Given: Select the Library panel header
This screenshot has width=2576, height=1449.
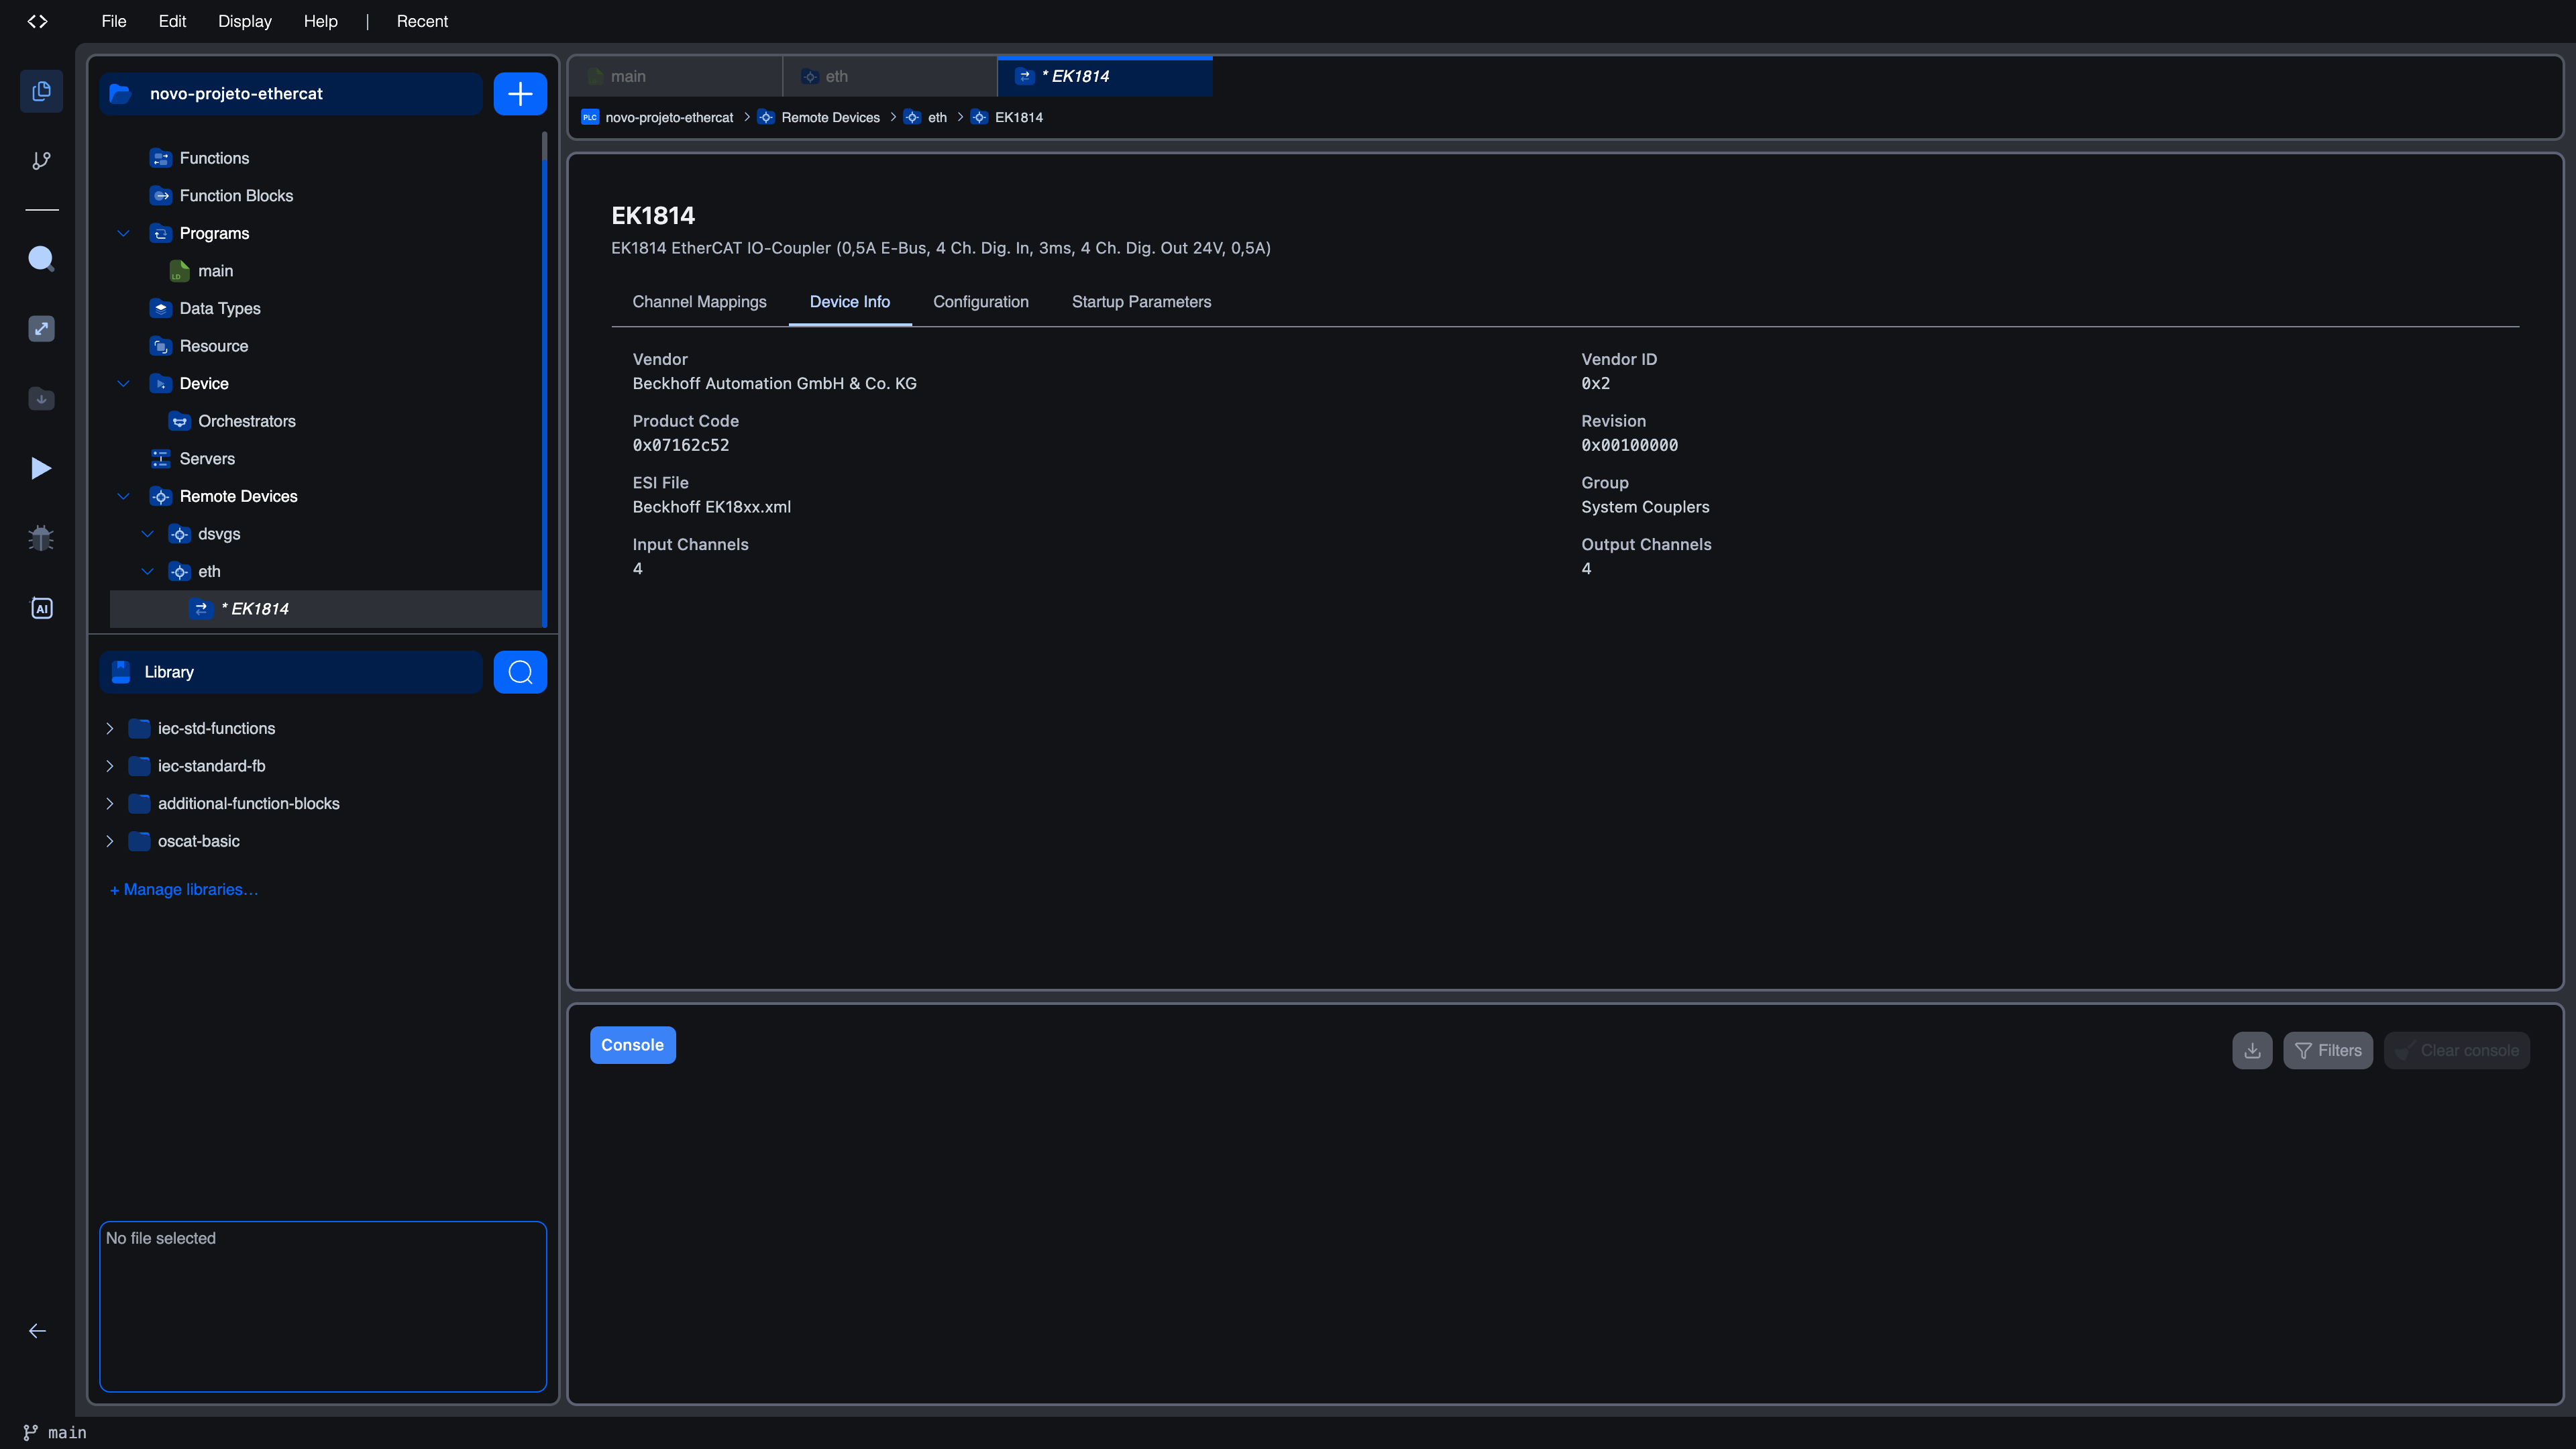Looking at the screenshot, I should pyautogui.click(x=291, y=672).
